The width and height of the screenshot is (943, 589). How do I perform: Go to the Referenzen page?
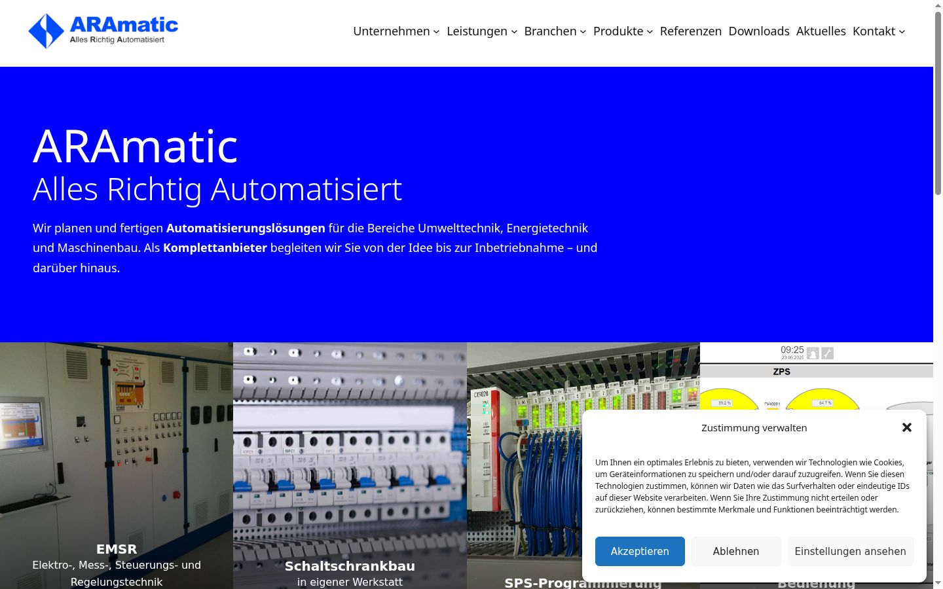pyautogui.click(x=691, y=31)
